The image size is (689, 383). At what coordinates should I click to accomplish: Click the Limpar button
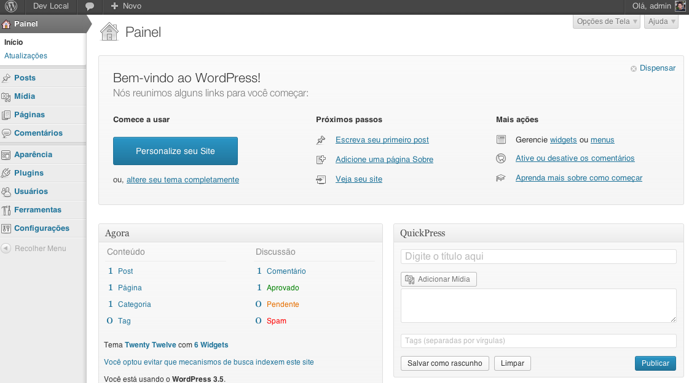point(513,363)
